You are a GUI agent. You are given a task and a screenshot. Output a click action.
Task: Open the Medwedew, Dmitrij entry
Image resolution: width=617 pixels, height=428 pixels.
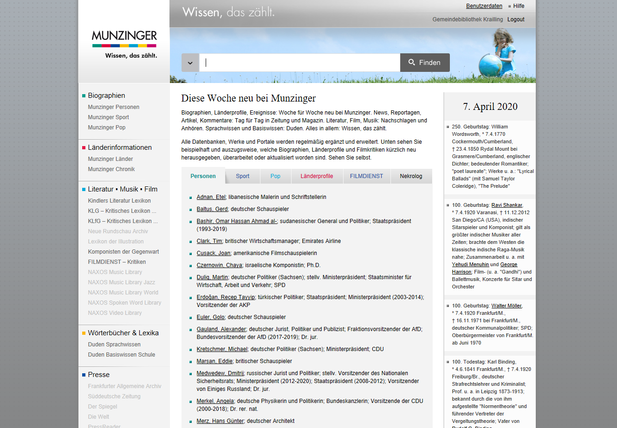point(220,373)
